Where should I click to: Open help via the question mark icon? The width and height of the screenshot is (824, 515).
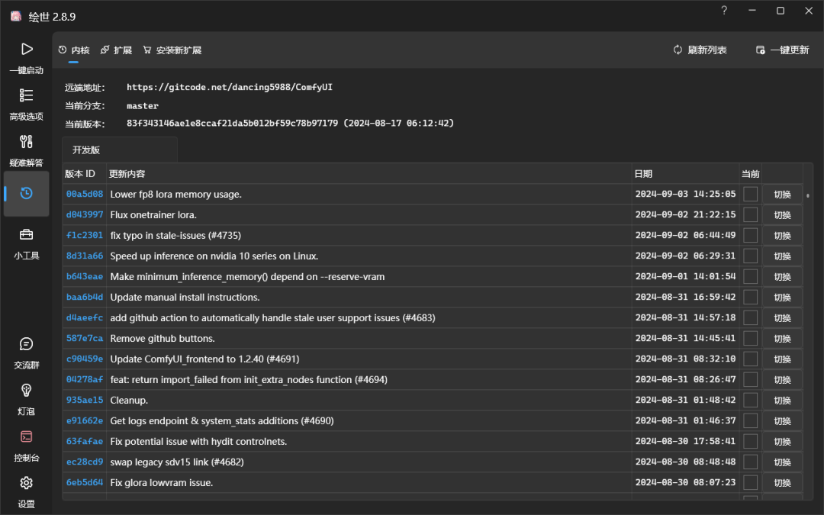coord(723,11)
